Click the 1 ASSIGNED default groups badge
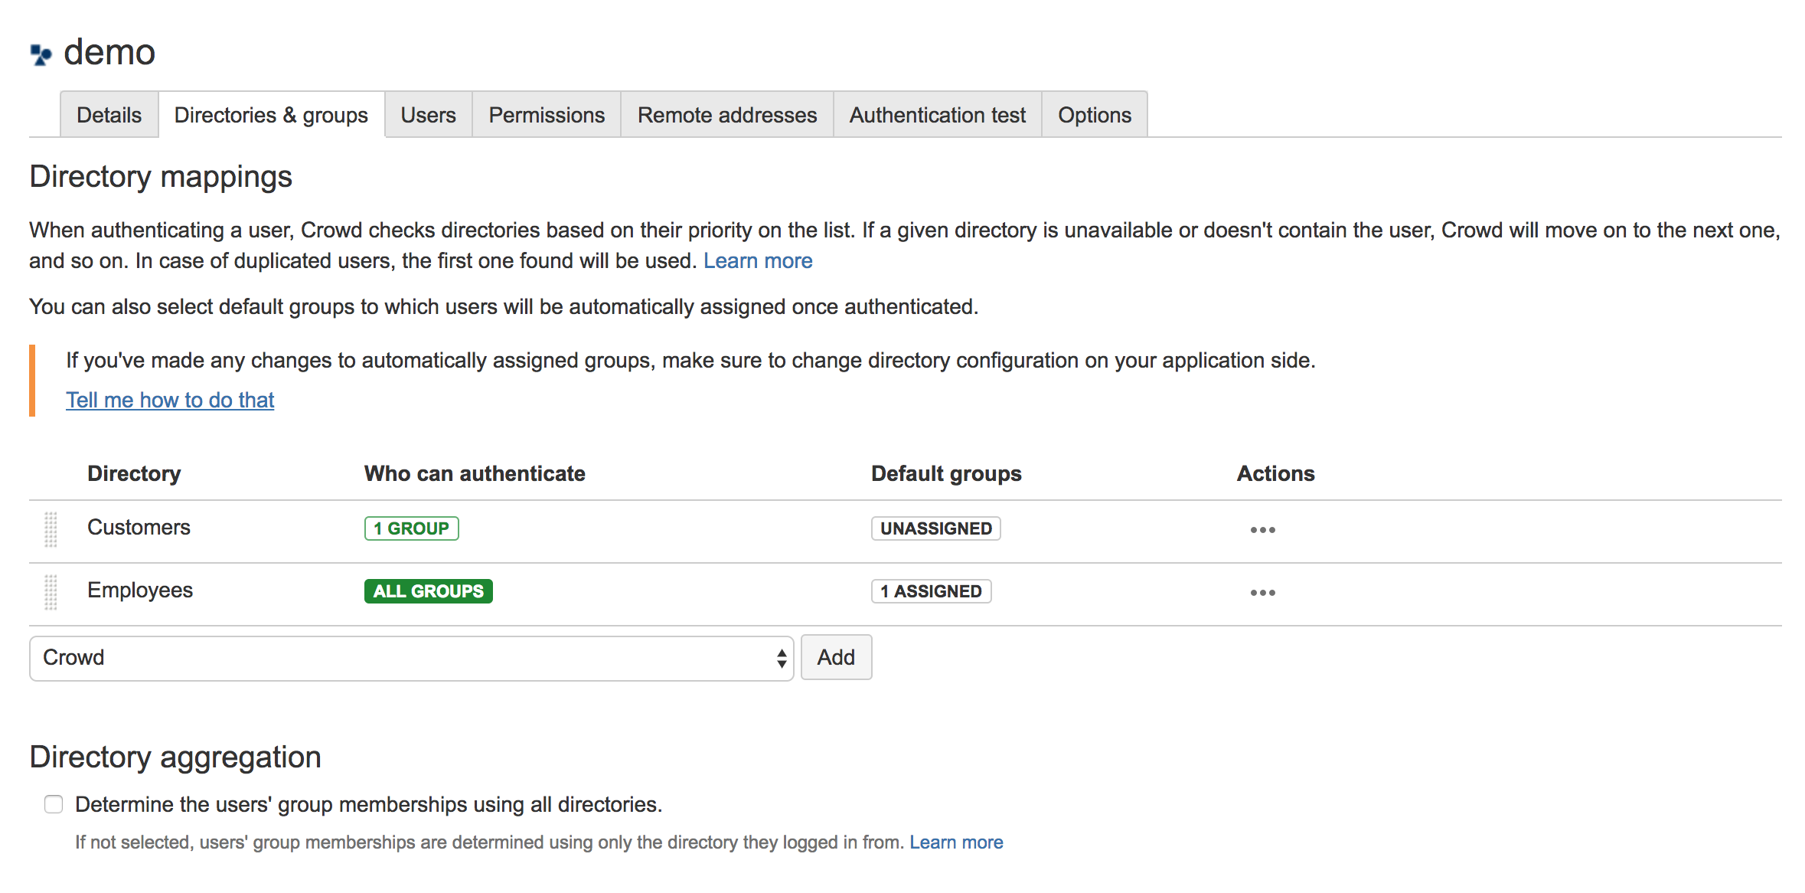1805x893 pixels. [x=931, y=591]
